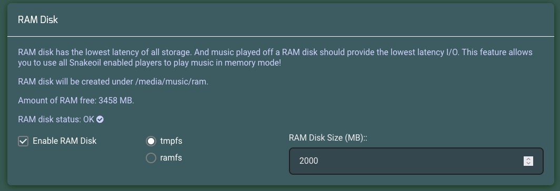Click the "RAM Disk Size (MB)::" label
560x191 pixels.
click(328, 138)
